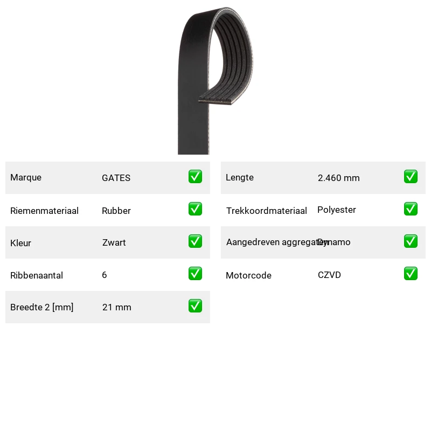
Task: Select the GATES brand value
Action: [x=116, y=178]
